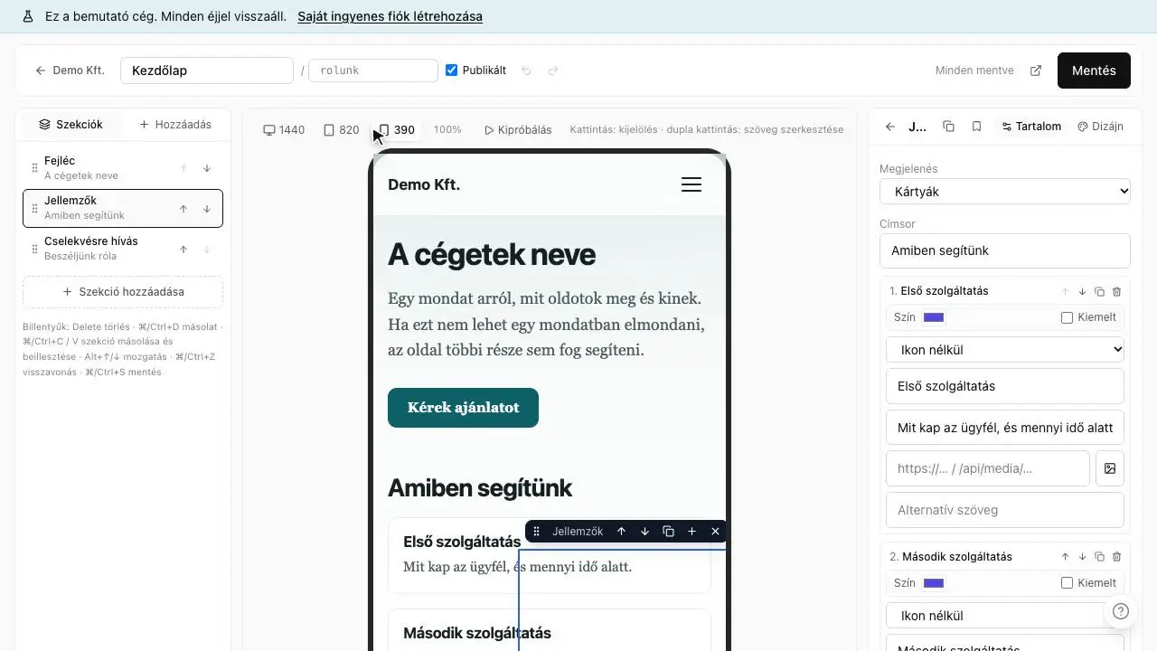This screenshot has width=1157, height=651.
Task: Open the Szín swatch of Első szolgáltatás
Action: click(x=934, y=317)
